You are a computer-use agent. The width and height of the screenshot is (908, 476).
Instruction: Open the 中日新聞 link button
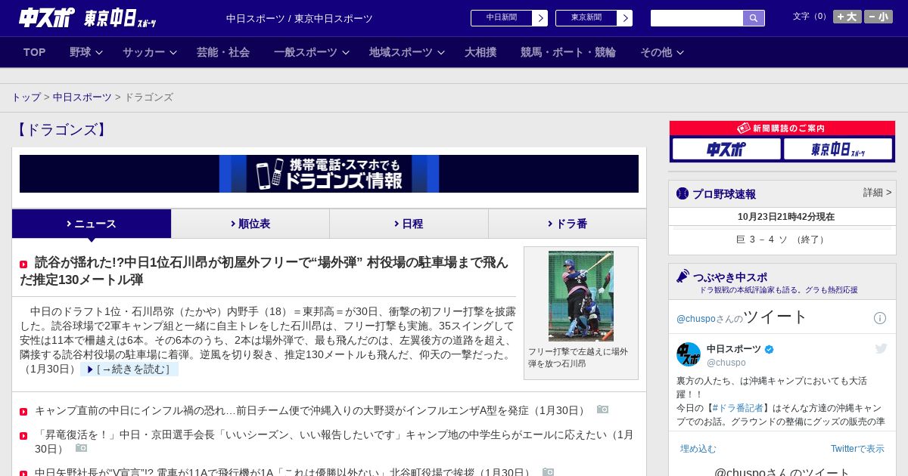[x=502, y=17]
